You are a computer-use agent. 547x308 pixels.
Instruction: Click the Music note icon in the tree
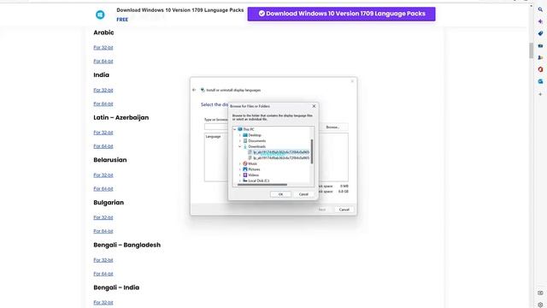(245, 163)
